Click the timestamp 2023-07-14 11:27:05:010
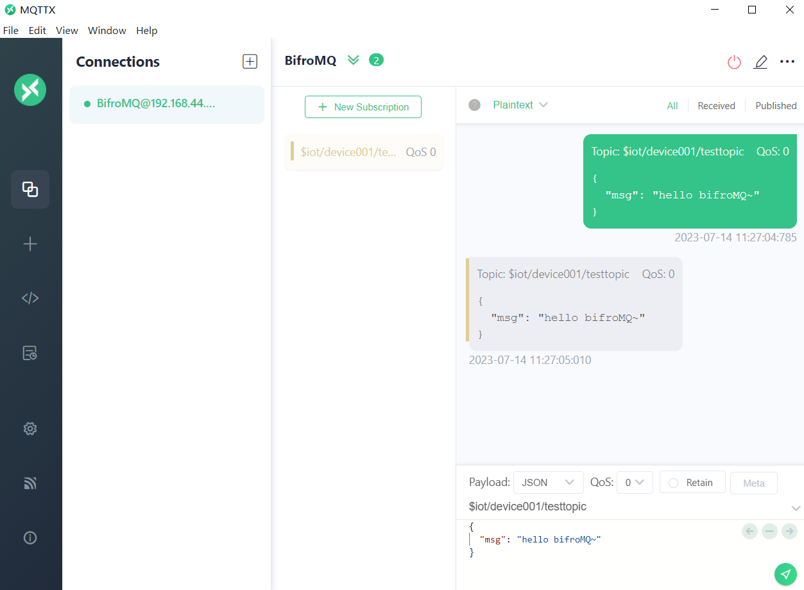 pos(530,360)
